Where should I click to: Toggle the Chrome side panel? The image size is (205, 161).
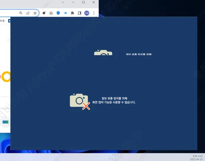80,13
